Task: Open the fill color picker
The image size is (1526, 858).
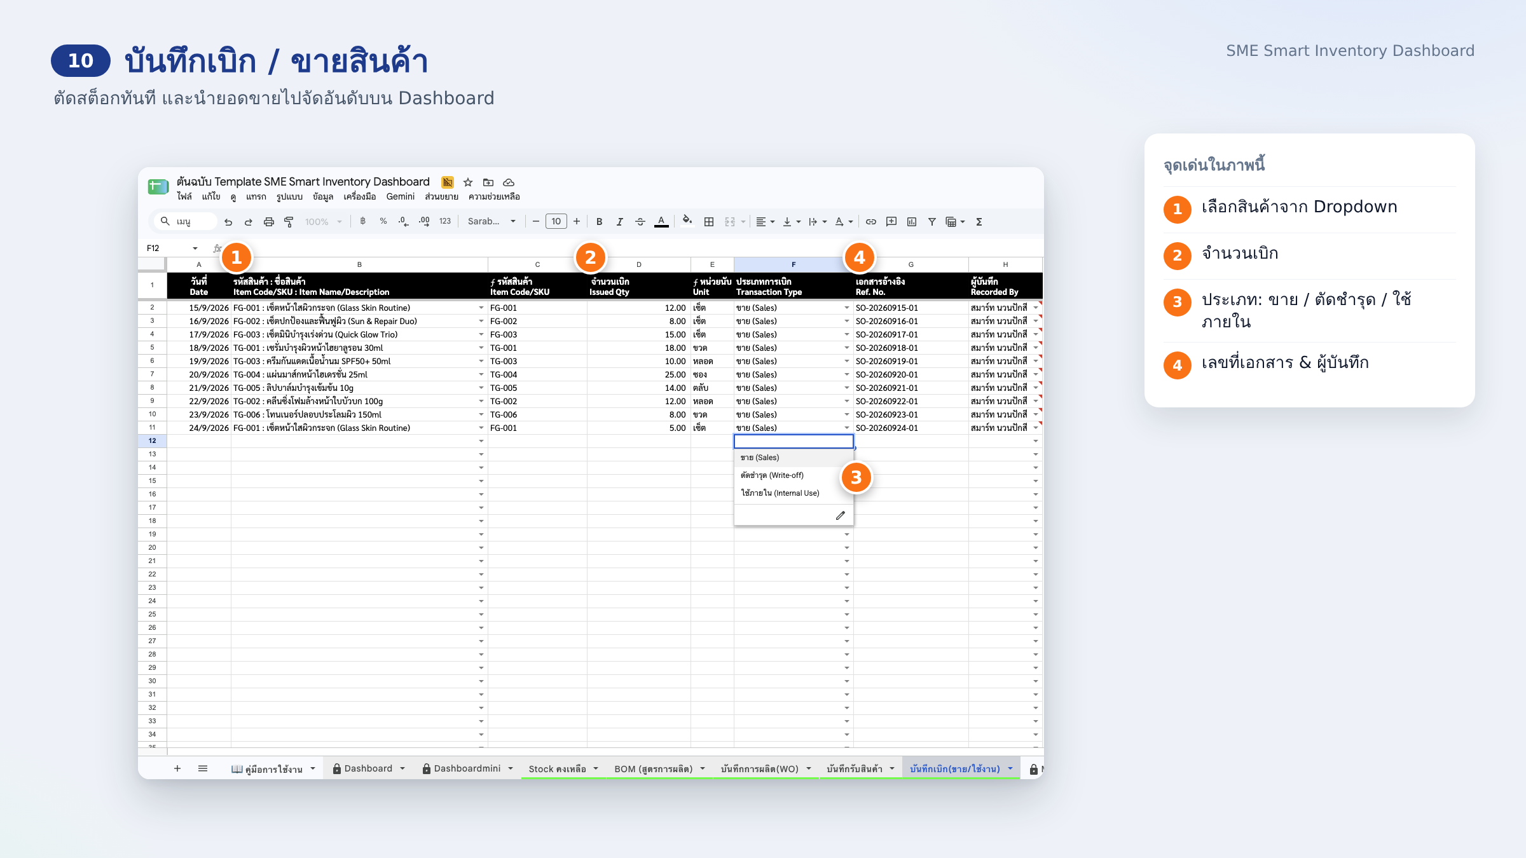Action: click(x=687, y=221)
